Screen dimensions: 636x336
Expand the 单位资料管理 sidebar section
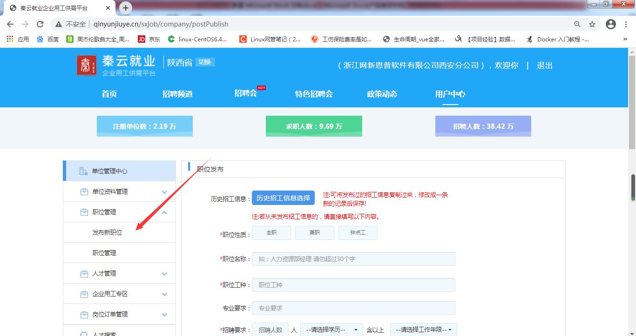[119, 191]
